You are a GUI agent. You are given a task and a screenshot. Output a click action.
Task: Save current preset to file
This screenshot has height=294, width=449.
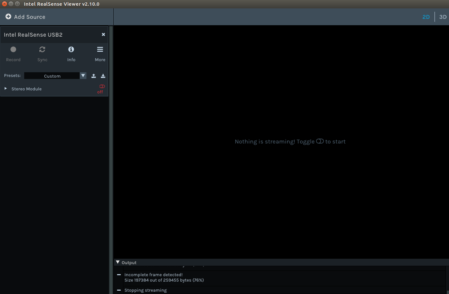pyautogui.click(x=103, y=76)
